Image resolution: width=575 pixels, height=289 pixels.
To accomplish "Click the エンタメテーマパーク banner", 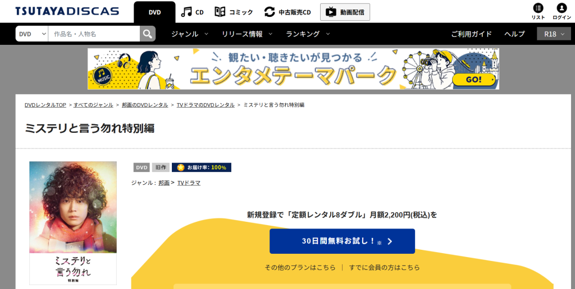I will coord(293,69).
